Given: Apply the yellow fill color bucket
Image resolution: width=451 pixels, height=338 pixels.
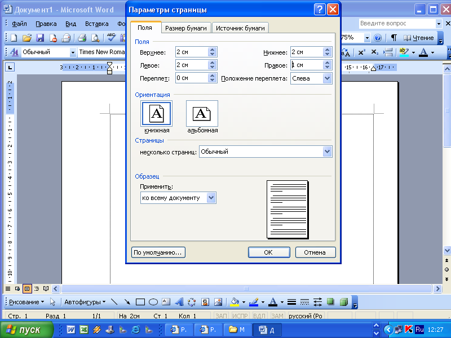Looking at the screenshot, I should pyautogui.click(x=235, y=302).
